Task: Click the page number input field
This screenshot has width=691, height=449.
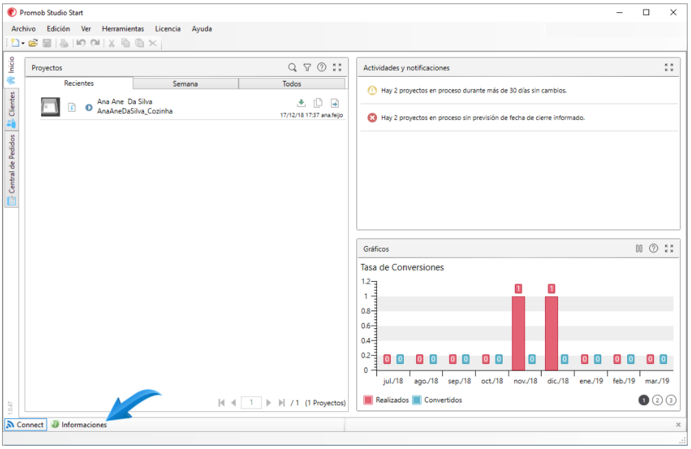Action: [x=251, y=403]
